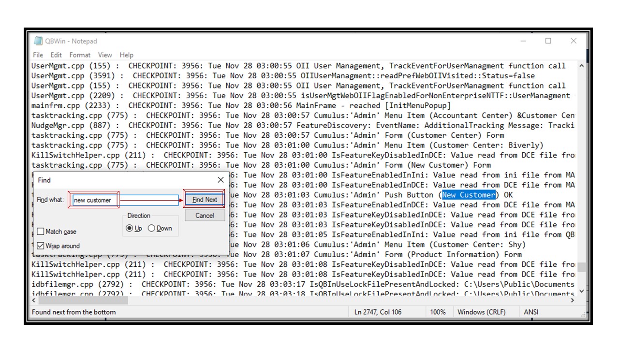The height and width of the screenshot is (348, 619).
Task: Click 'Form (Customer Center) Form' log text
Action: (x=444, y=135)
